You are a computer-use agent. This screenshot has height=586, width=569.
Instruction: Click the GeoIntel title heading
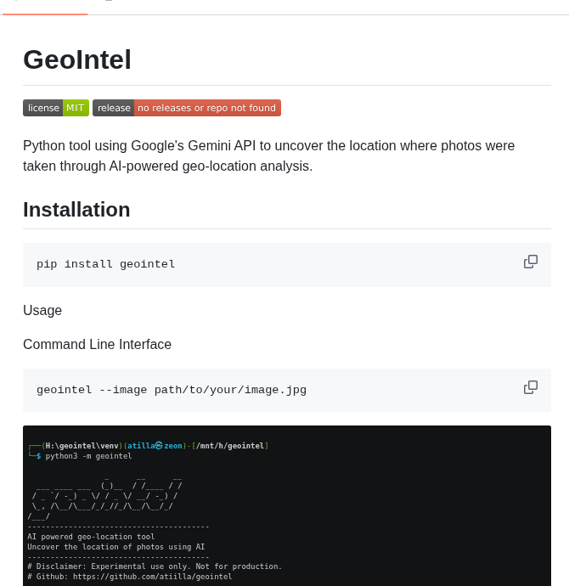(x=77, y=59)
